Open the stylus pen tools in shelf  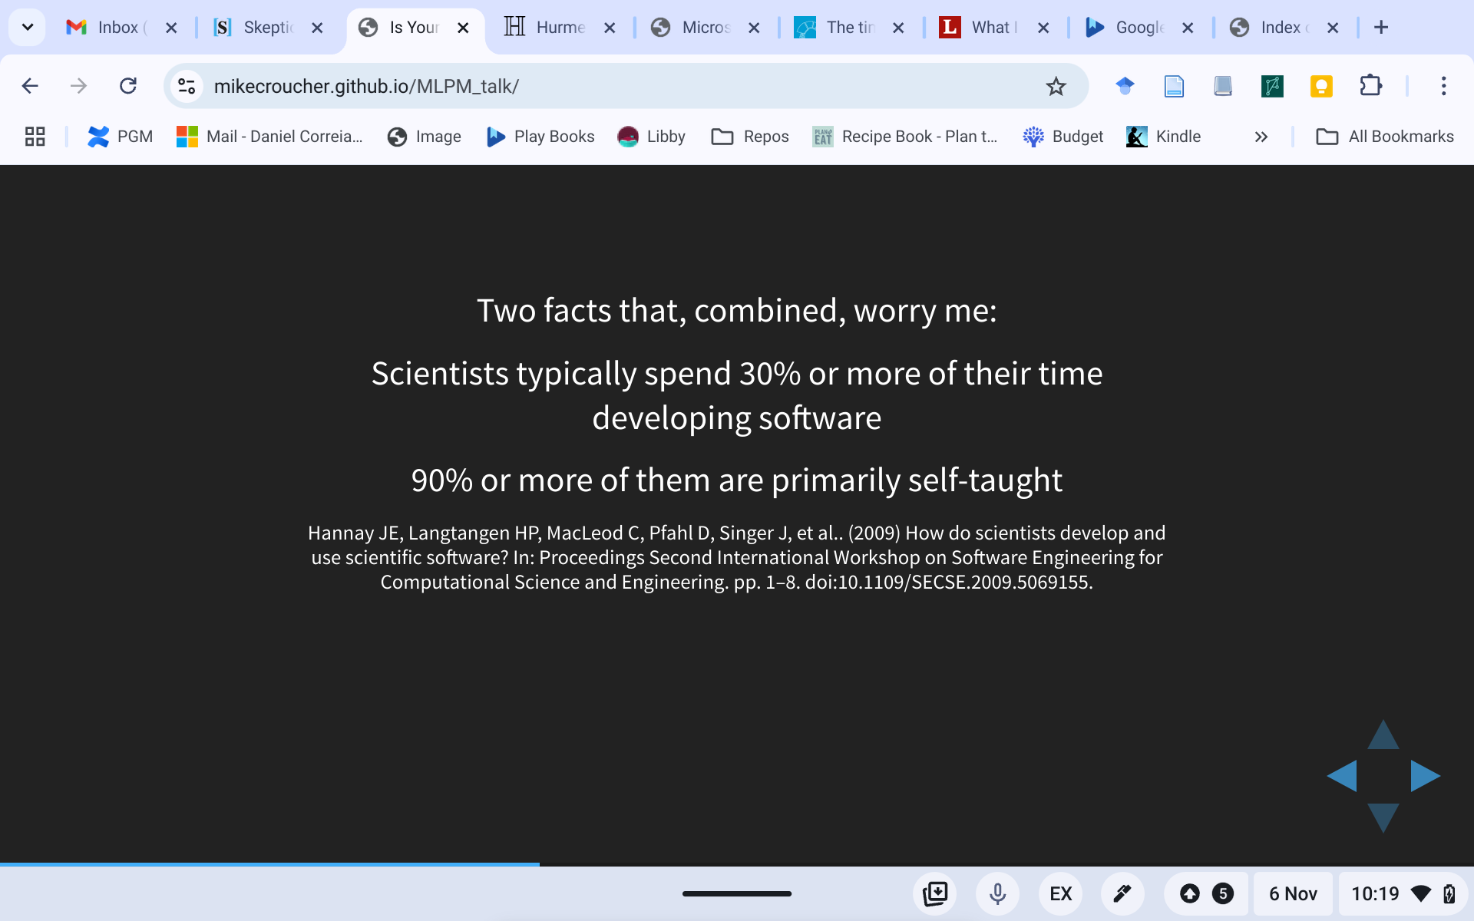tap(1122, 893)
